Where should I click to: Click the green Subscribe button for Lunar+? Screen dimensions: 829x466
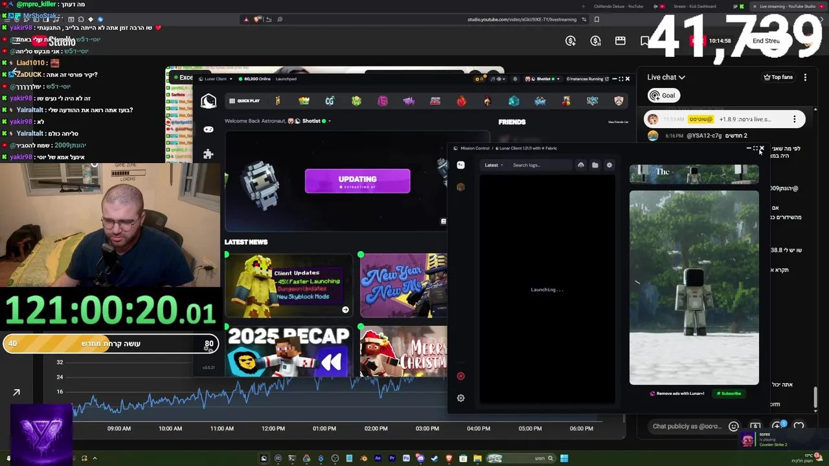click(729, 394)
